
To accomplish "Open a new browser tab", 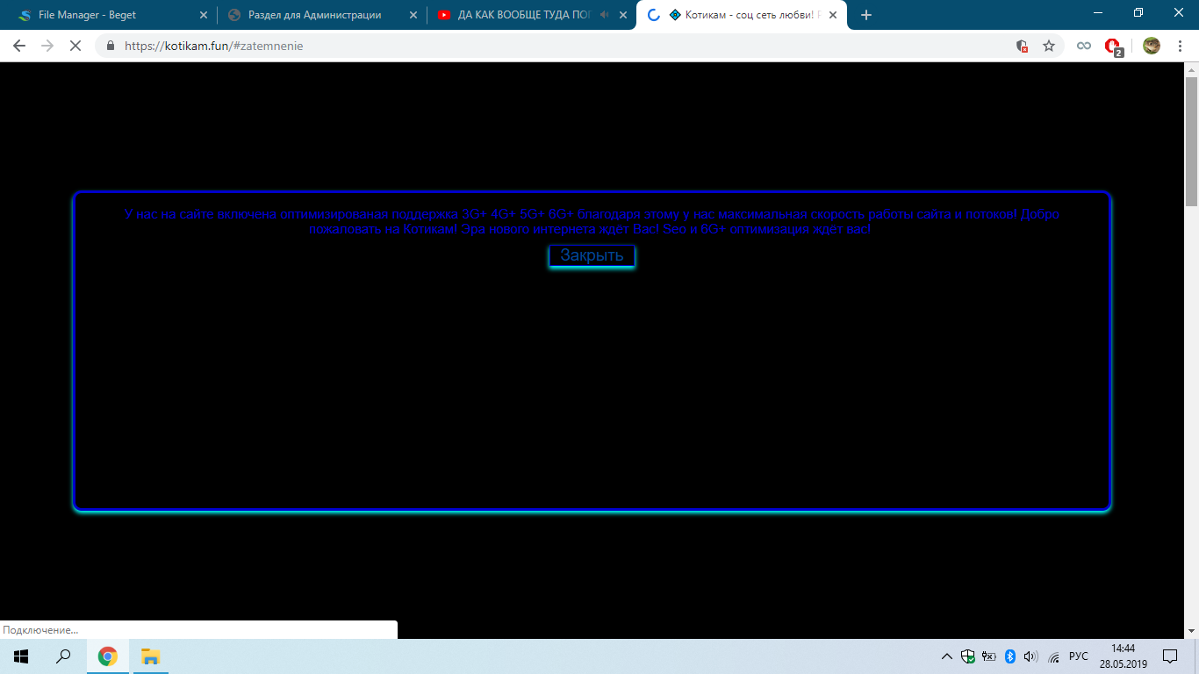I will [x=866, y=15].
